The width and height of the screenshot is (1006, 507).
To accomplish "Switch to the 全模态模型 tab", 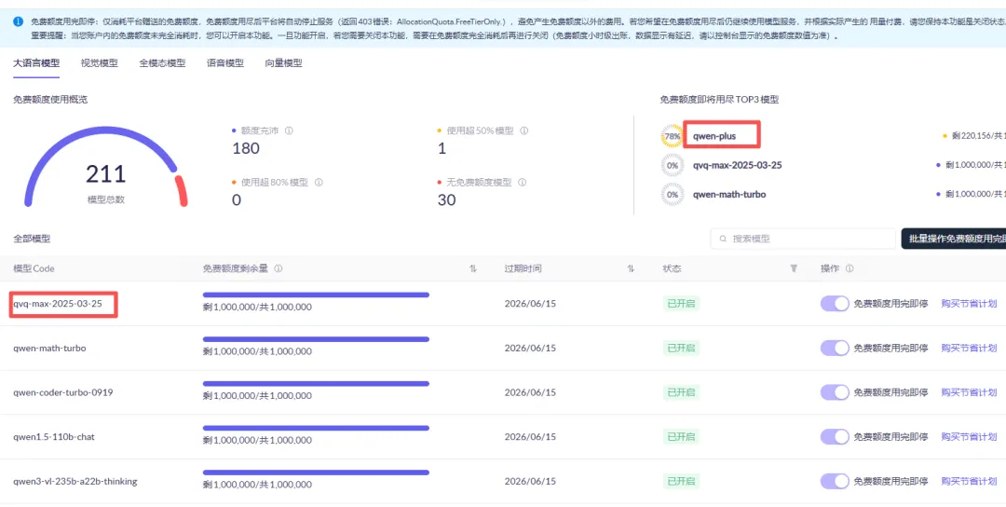I will click(162, 62).
